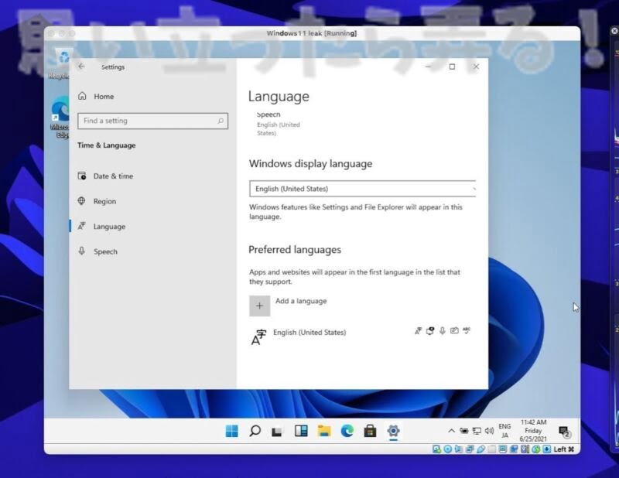Click the speech recognition microphone icon for English
This screenshot has width=619, height=478.
pyautogui.click(x=443, y=331)
